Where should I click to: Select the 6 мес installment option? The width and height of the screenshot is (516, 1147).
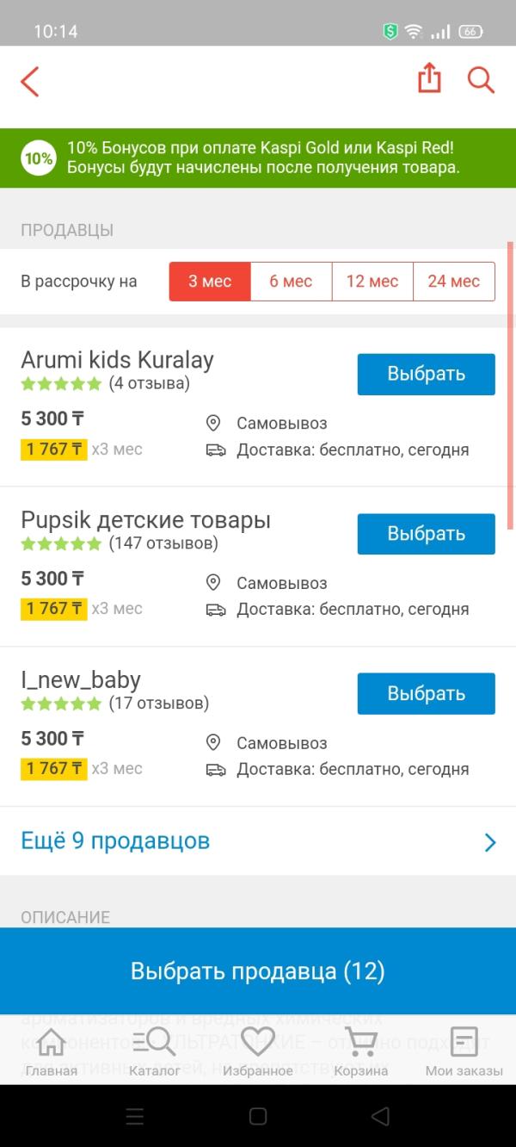tap(291, 282)
